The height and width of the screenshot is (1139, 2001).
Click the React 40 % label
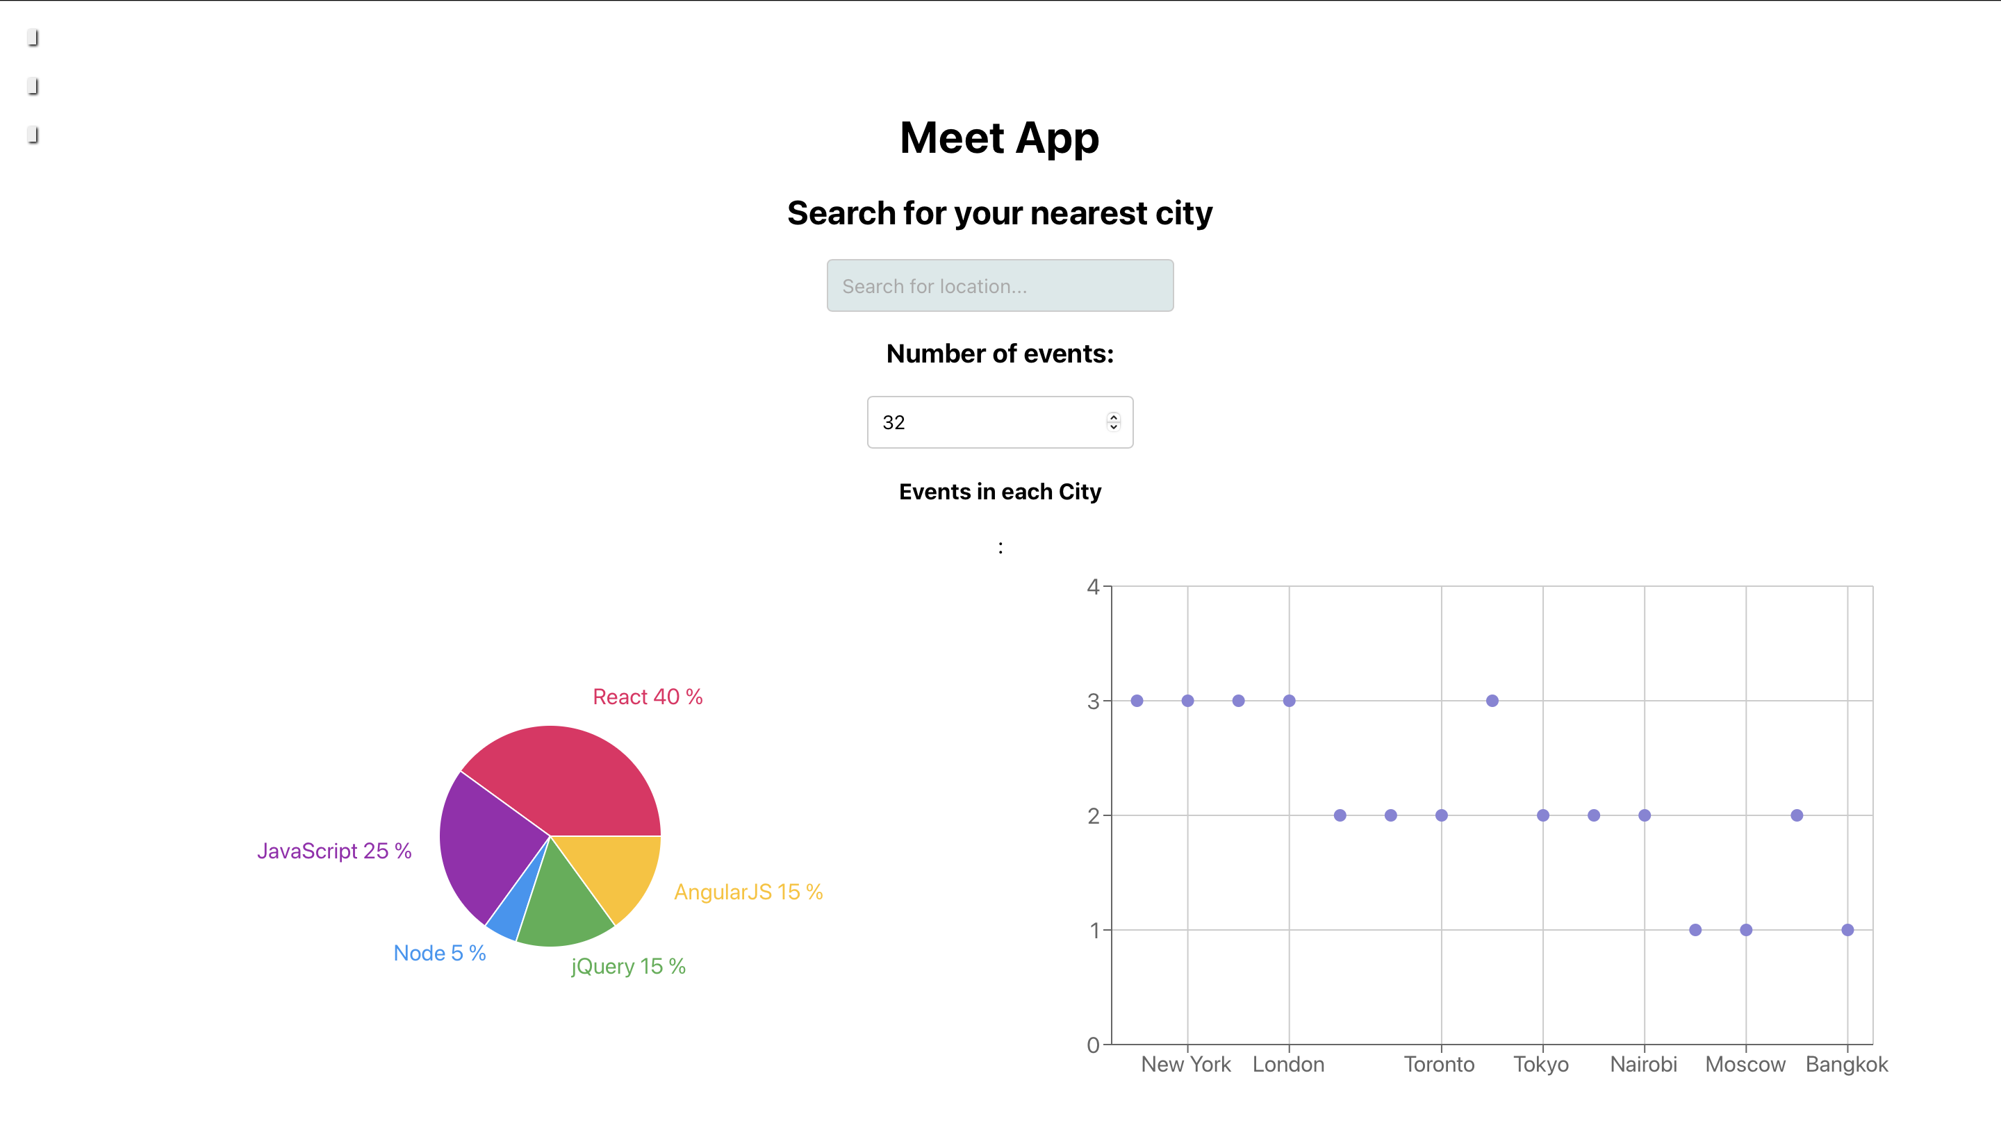[647, 697]
